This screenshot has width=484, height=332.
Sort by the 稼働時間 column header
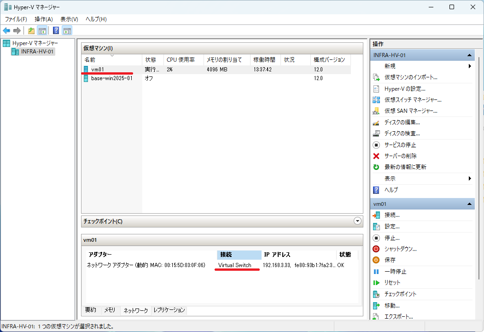pyautogui.click(x=265, y=59)
